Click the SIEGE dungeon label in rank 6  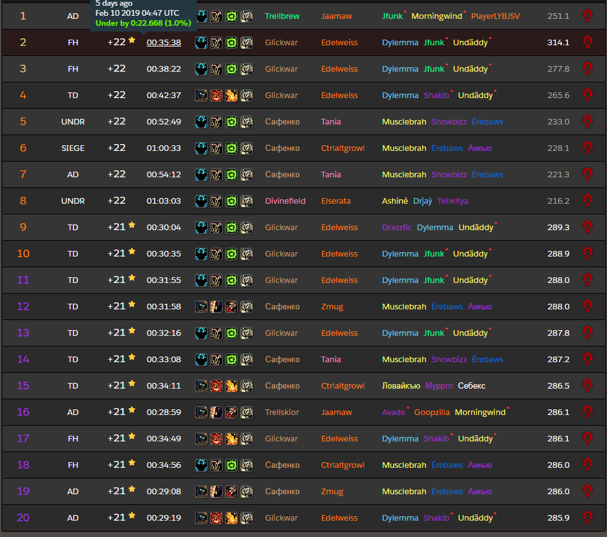click(73, 148)
